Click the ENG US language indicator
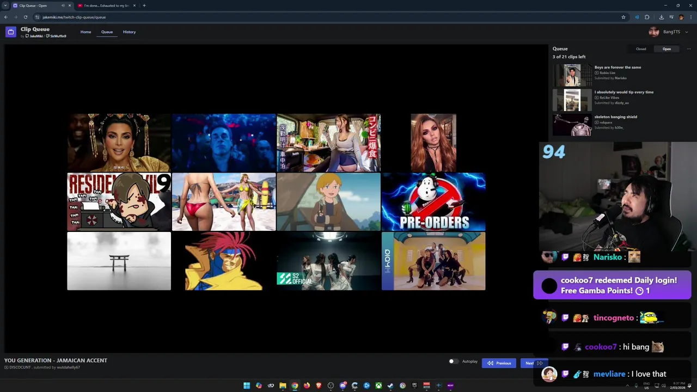 point(647,385)
